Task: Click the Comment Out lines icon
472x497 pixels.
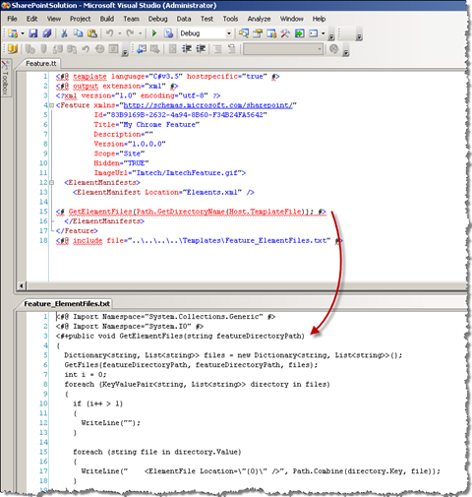Action: click(217, 49)
